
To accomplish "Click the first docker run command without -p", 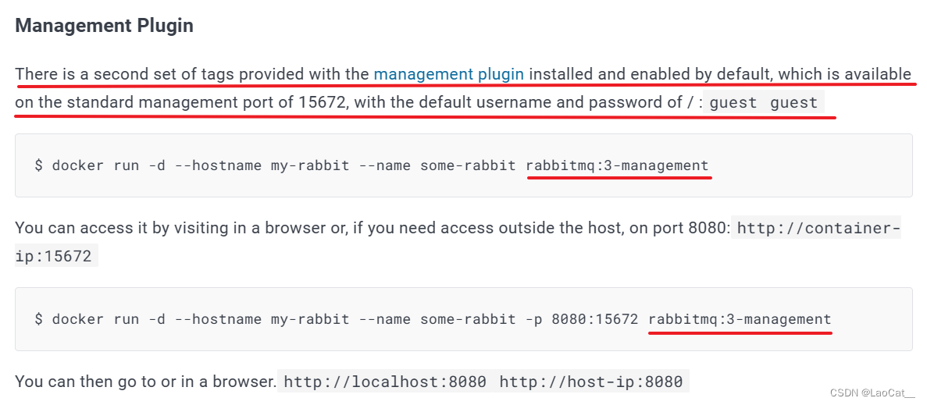I will click(x=371, y=165).
